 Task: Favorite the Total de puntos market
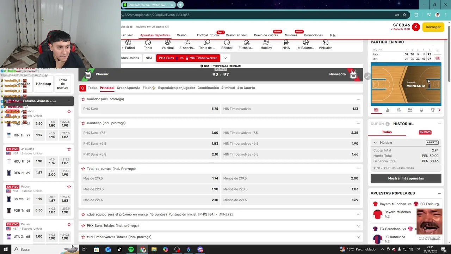[x=83, y=169]
